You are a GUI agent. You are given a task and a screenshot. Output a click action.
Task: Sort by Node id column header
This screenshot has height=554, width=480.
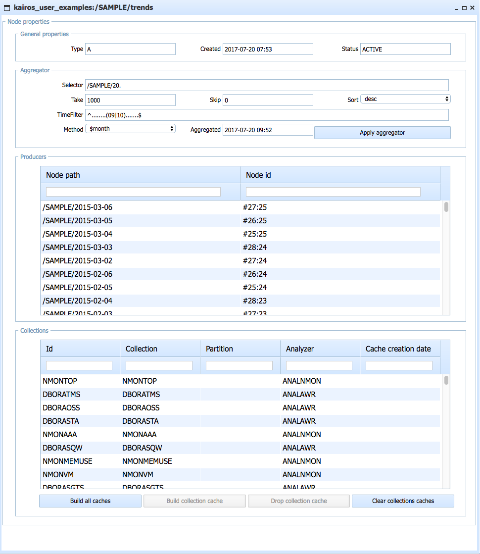pos(340,175)
